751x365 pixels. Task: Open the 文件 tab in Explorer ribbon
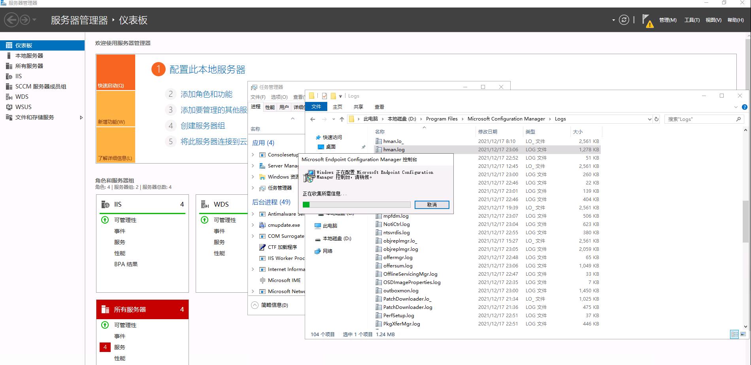pyautogui.click(x=316, y=107)
